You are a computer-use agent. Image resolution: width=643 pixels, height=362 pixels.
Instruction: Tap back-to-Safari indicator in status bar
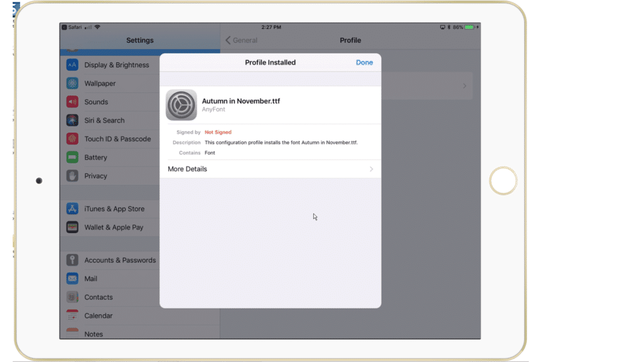click(x=72, y=27)
